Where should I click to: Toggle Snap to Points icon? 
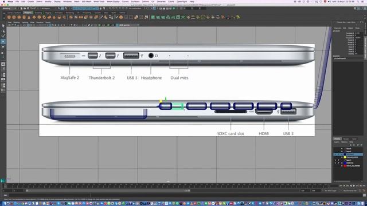(x=116, y=9)
